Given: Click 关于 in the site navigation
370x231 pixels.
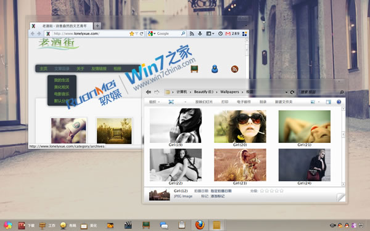Looking at the screenshot, I should pos(80,68).
